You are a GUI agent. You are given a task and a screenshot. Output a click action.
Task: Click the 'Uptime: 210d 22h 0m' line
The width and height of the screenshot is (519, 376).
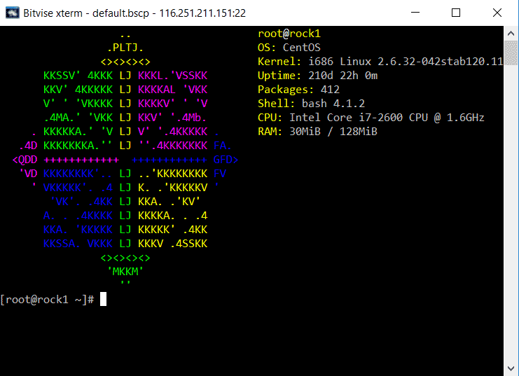point(317,76)
